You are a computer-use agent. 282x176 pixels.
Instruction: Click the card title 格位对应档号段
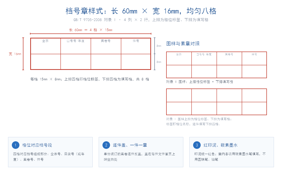pyautogui.click(x=37, y=145)
